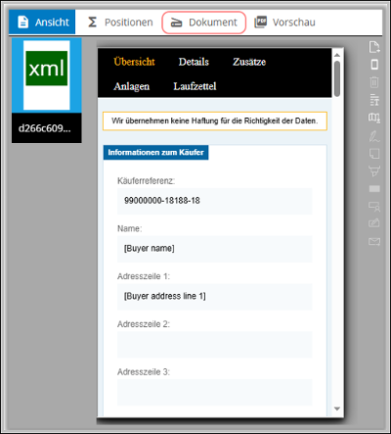Open the Details section link
The height and width of the screenshot is (434, 391).
[194, 62]
